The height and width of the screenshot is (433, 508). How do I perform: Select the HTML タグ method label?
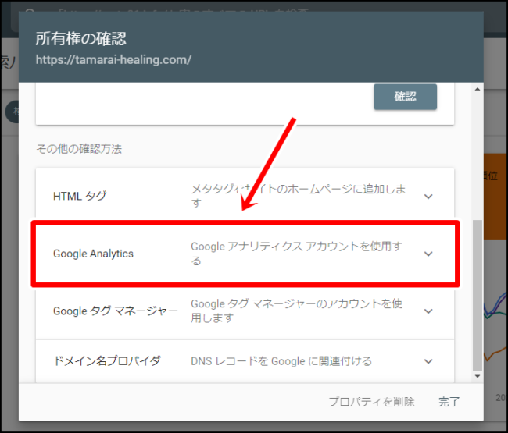tap(80, 196)
